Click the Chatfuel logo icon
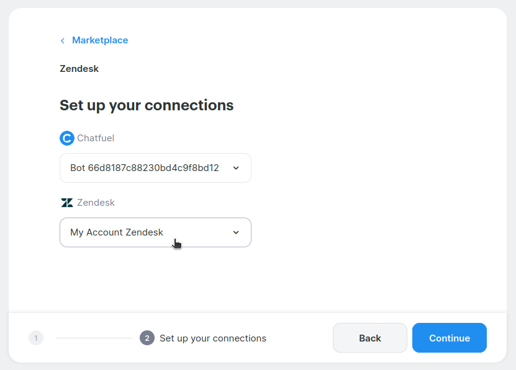Image resolution: width=516 pixels, height=370 pixels. (x=66, y=138)
